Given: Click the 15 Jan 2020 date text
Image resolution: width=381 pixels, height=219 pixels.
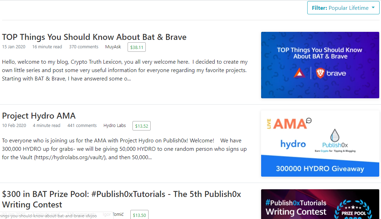Looking at the screenshot, I should (x=14, y=47).
